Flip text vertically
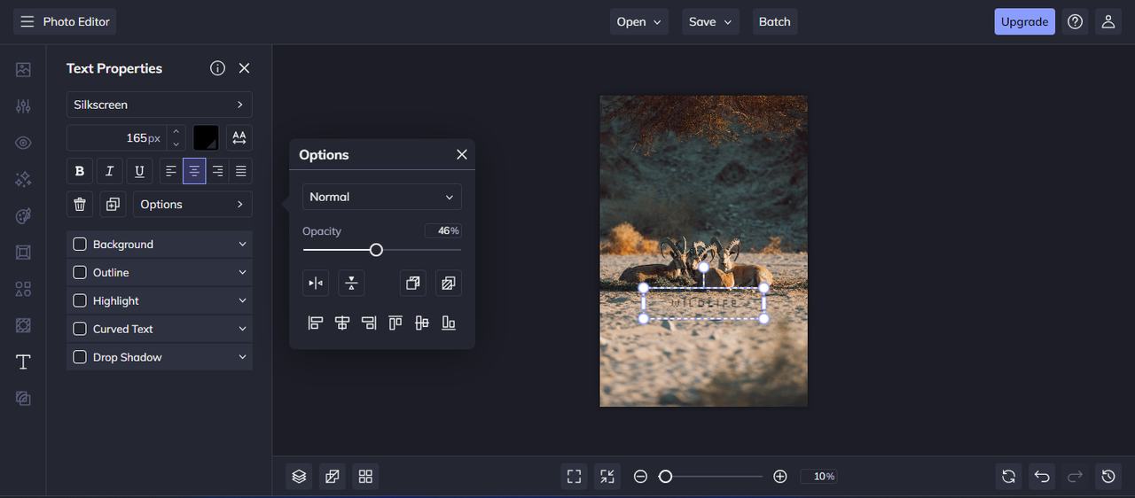This screenshot has width=1135, height=498. click(351, 284)
